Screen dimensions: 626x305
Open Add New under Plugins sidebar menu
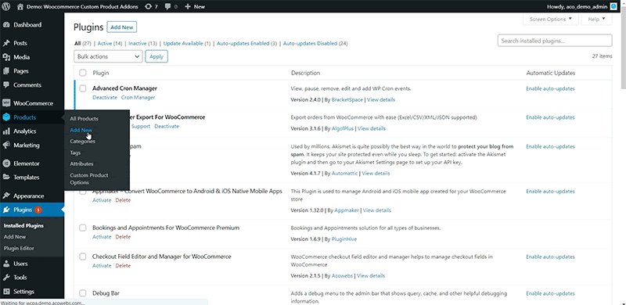click(15, 237)
